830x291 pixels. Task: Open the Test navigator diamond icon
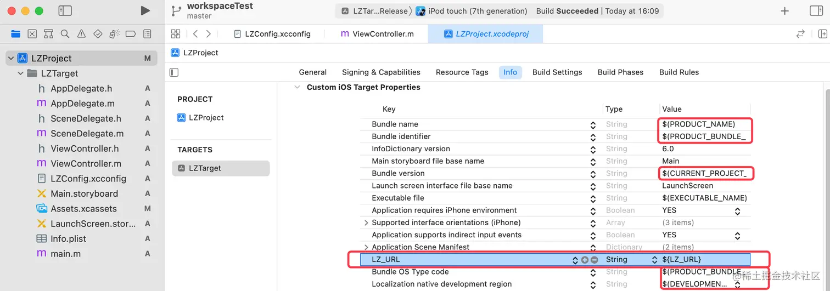click(98, 34)
